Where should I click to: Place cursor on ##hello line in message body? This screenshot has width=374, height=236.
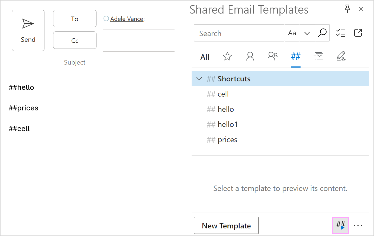pyautogui.click(x=21, y=87)
